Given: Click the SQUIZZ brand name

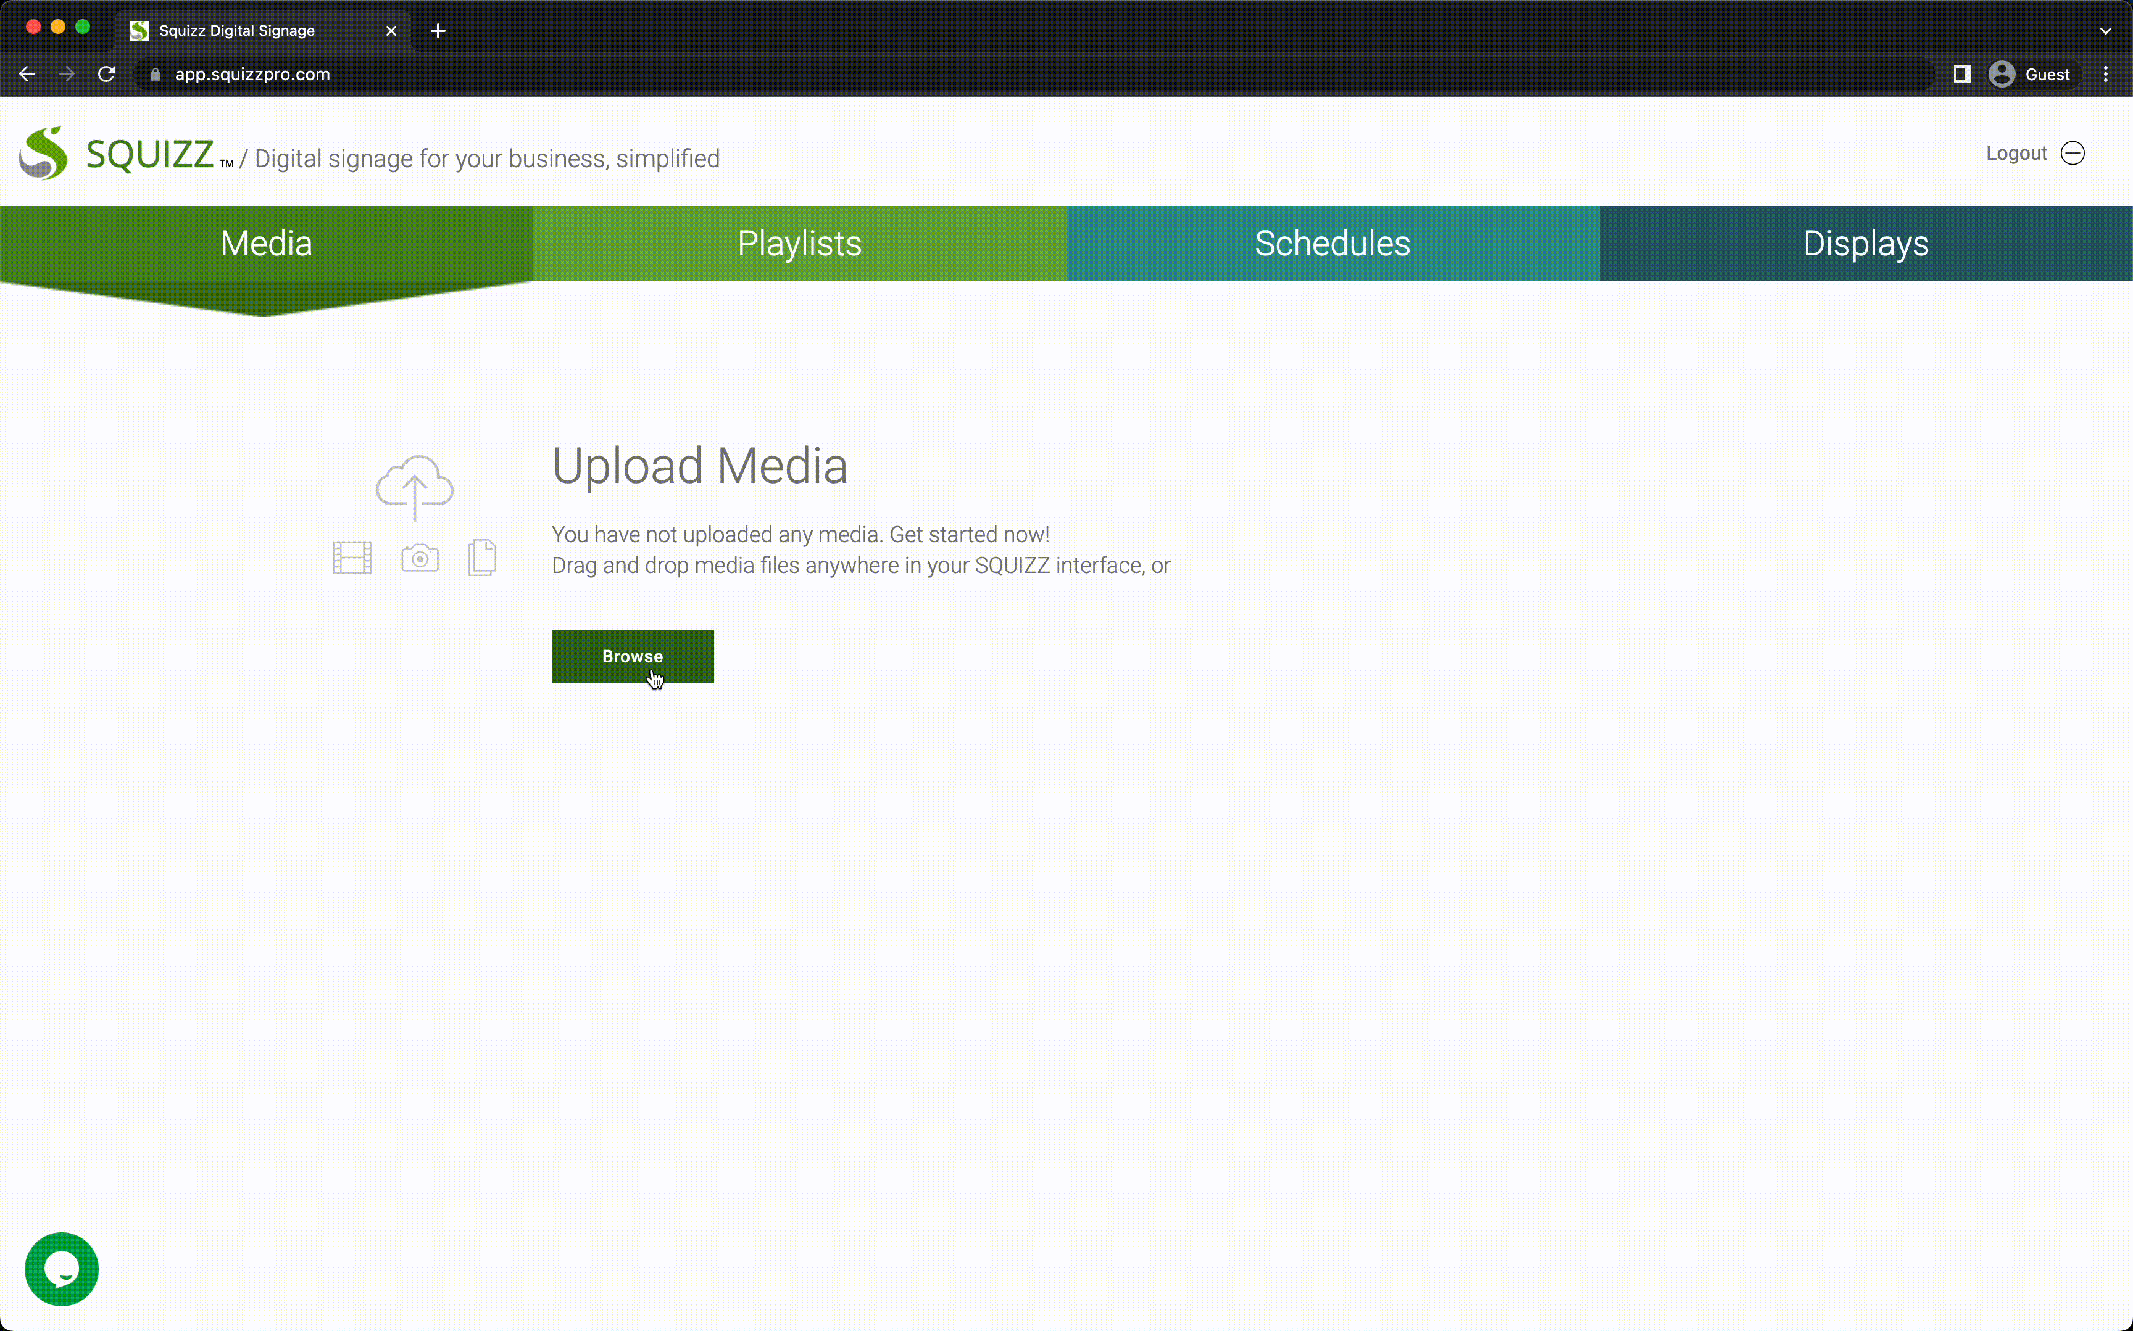Looking at the screenshot, I should pyautogui.click(x=150, y=155).
